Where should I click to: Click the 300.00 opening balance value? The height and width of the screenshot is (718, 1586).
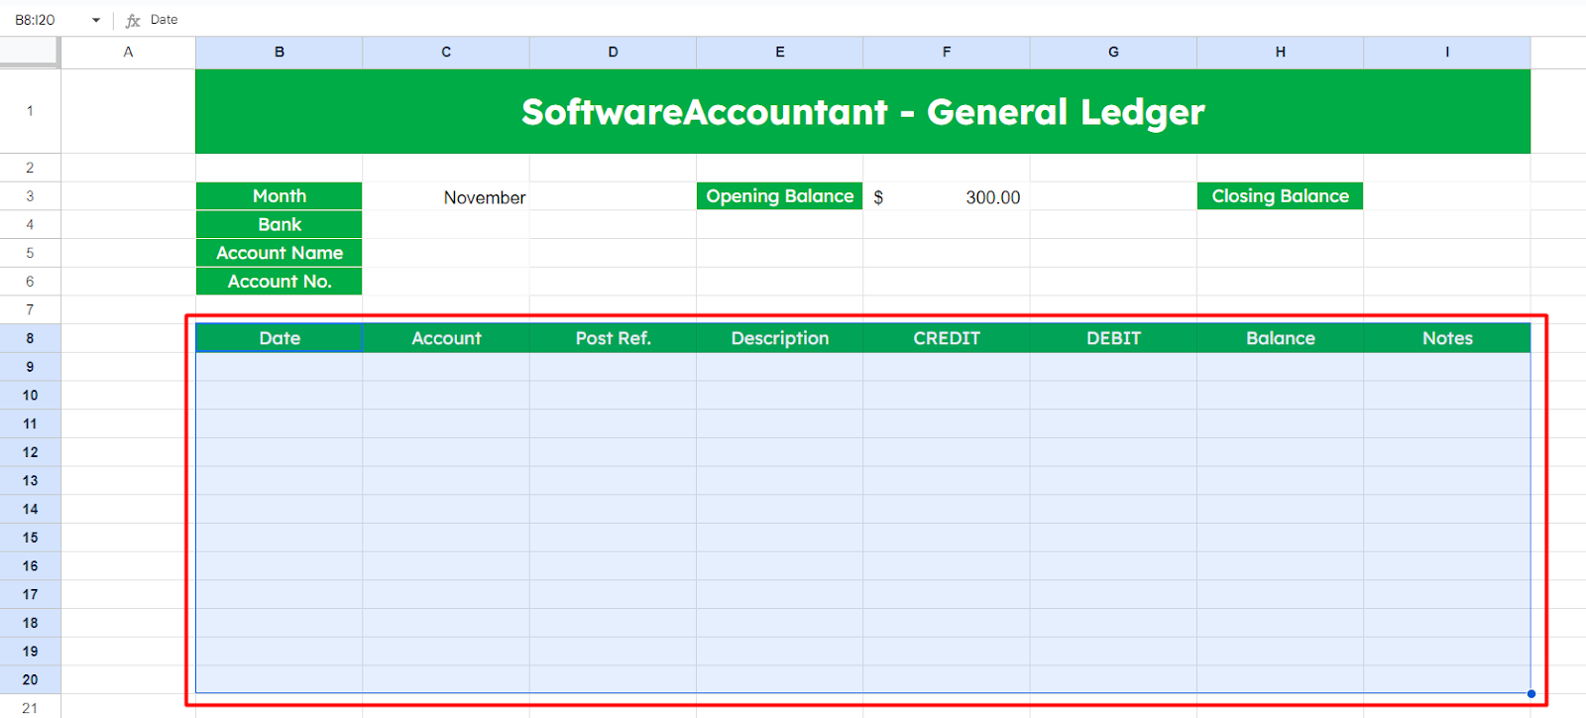point(947,196)
